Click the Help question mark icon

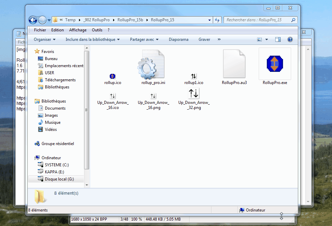click(290, 39)
